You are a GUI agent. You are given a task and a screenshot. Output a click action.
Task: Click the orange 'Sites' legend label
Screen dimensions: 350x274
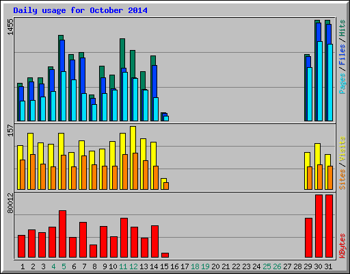[342, 179]
